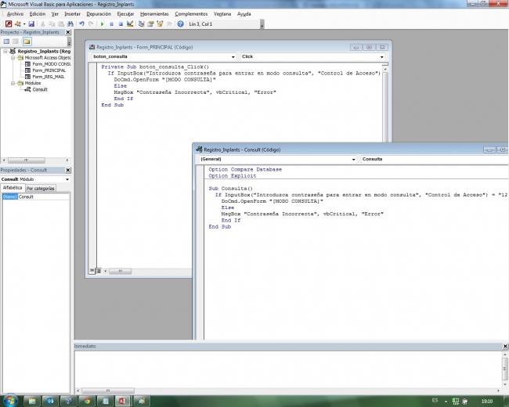Click the Inmediato window horizontal scrollbar
Screen dimensions: 509x407
point(108,391)
